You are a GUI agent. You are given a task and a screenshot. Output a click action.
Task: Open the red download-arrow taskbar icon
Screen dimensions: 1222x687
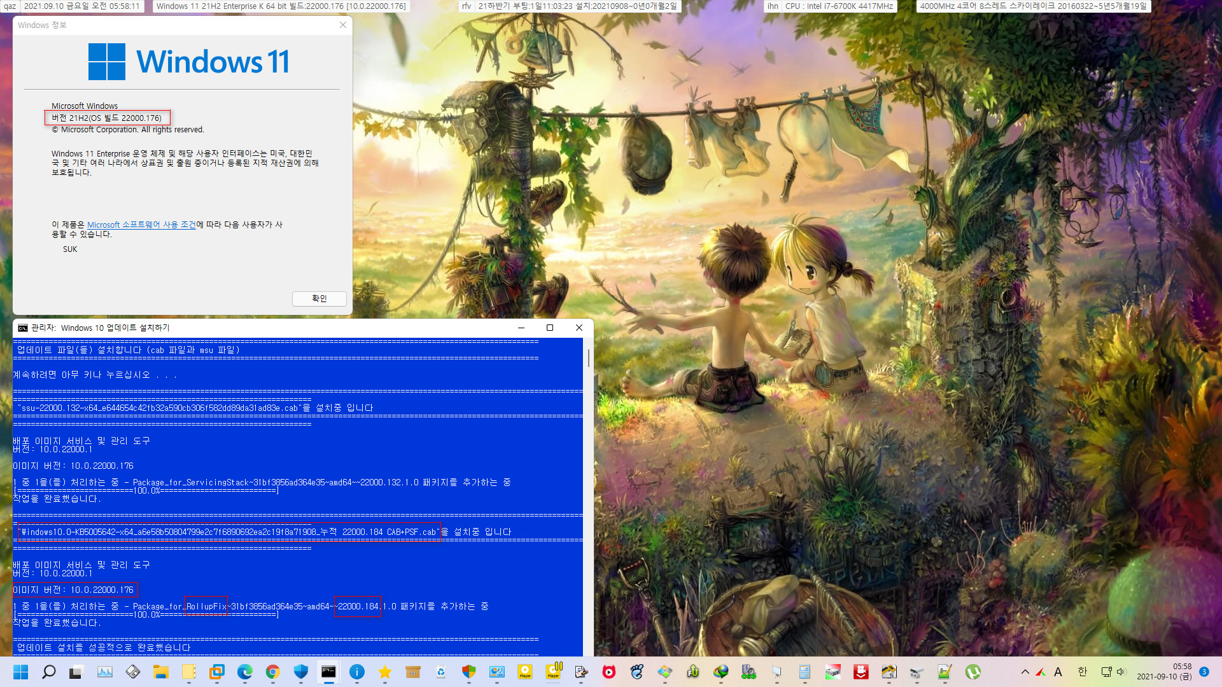(x=861, y=672)
